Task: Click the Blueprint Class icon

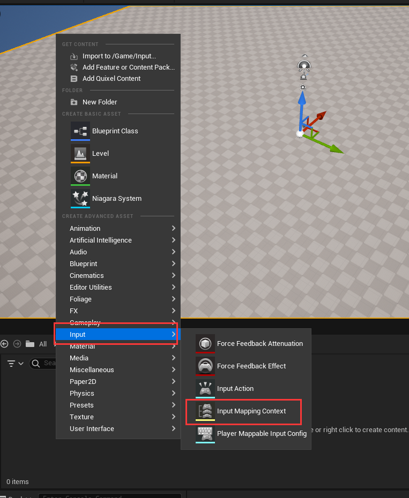Action: click(x=80, y=131)
